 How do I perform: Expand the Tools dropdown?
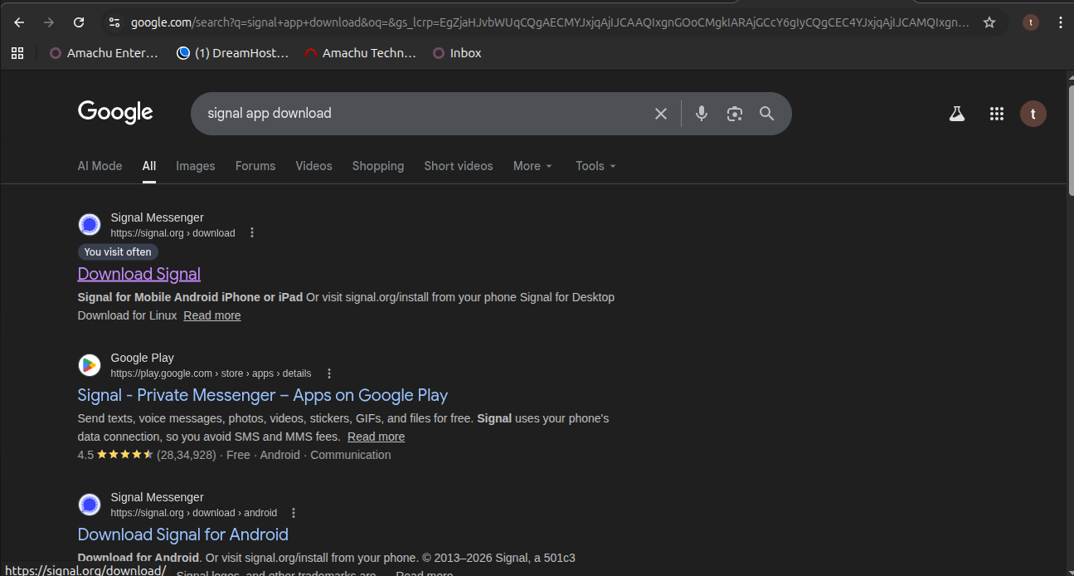pos(595,166)
